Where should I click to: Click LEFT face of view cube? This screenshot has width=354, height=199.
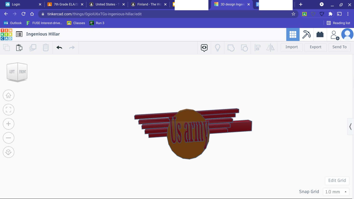pos(12,72)
